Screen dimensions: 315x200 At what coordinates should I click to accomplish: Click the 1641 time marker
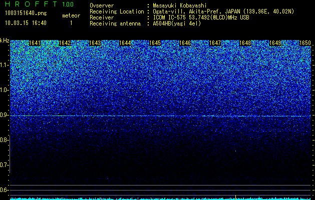35,43
